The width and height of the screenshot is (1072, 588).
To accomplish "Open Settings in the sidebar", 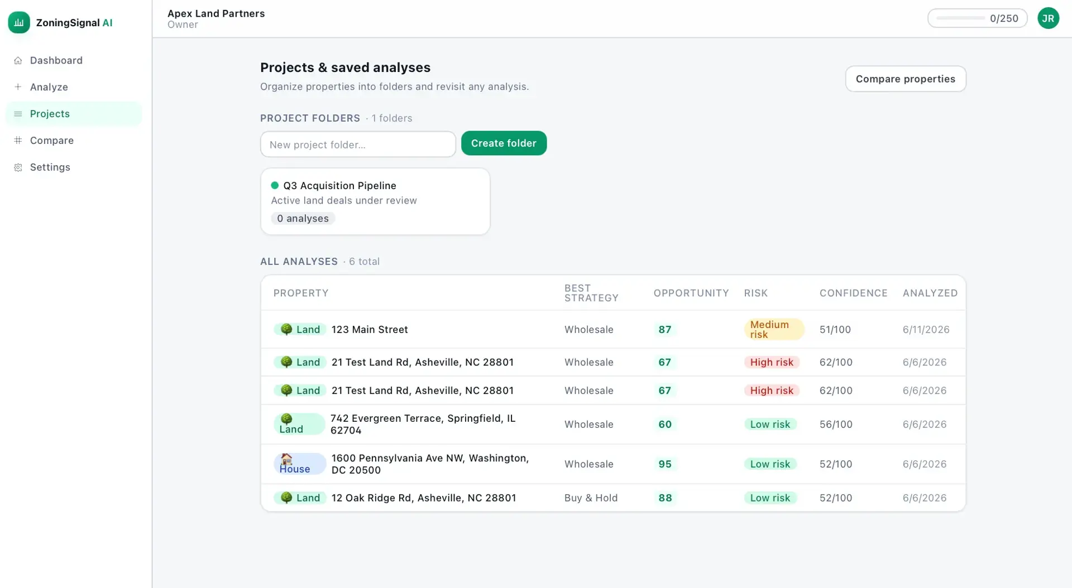I will coord(74,167).
